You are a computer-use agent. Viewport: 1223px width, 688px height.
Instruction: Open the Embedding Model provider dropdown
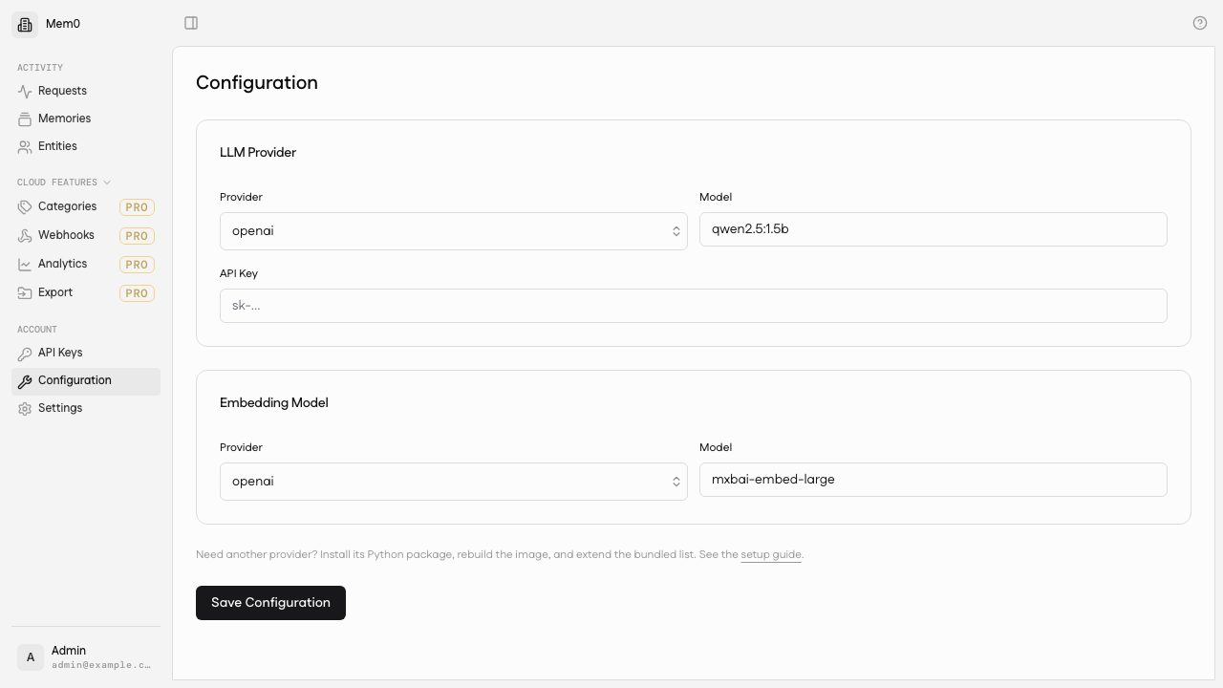[x=454, y=482]
